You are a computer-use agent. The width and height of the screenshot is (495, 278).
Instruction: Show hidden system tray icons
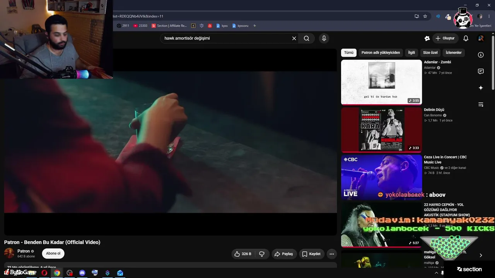(x=436, y=273)
